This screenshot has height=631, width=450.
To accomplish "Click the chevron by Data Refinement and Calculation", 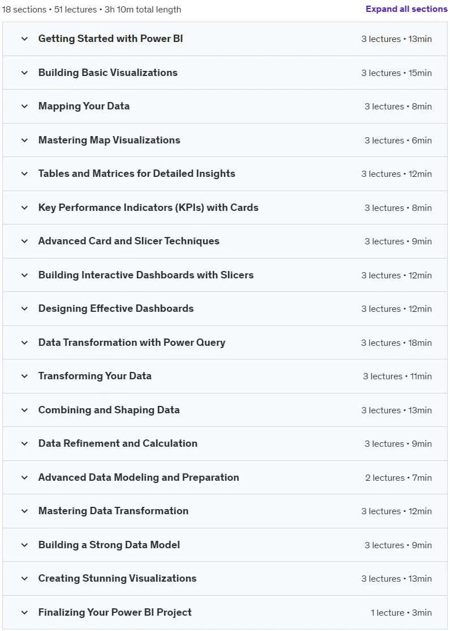I will click(x=24, y=443).
